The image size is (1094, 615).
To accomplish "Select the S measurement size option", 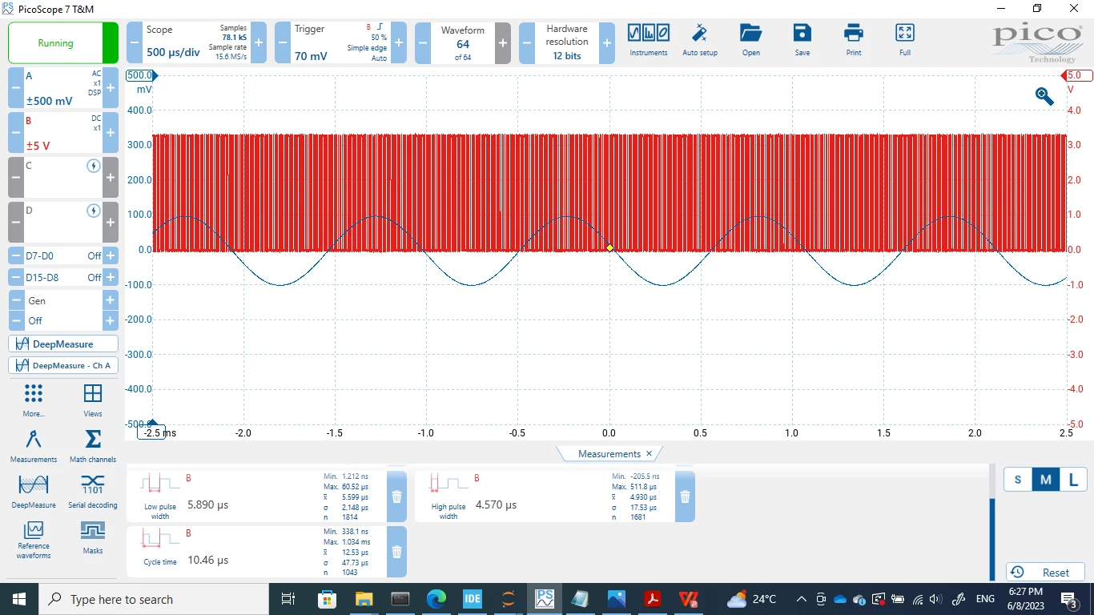I will (x=1018, y=480).
